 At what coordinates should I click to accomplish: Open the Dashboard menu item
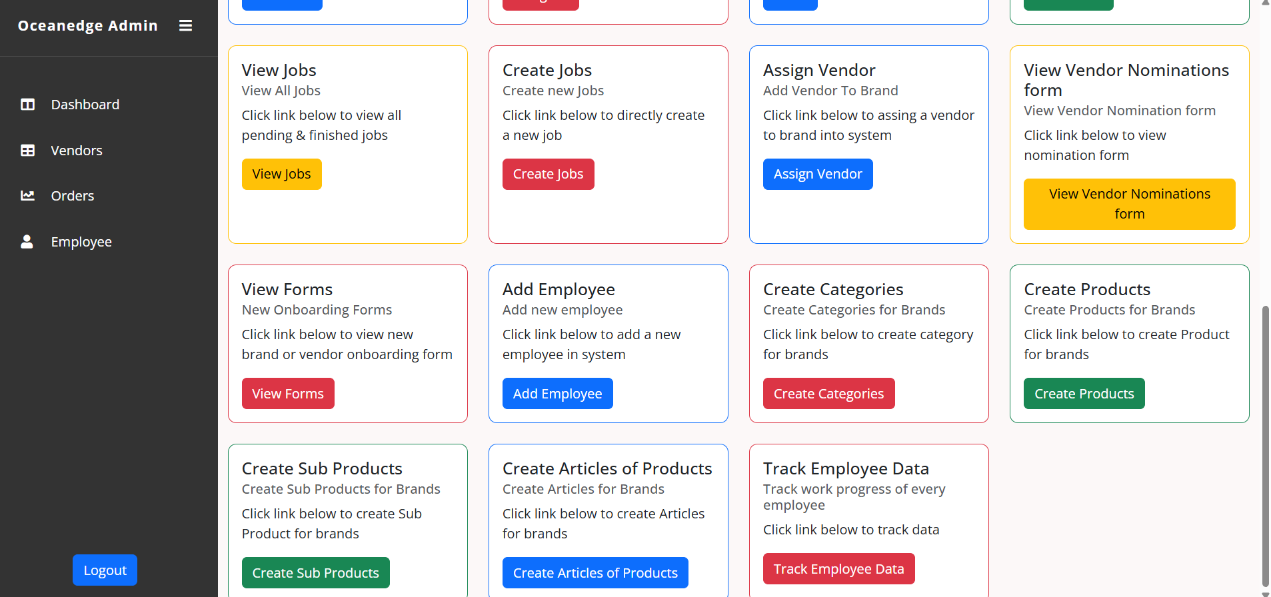point(85,105)
